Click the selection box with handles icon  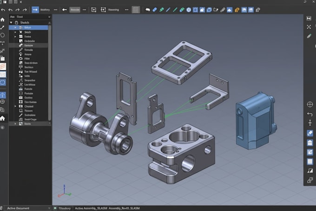coord(103,10)
